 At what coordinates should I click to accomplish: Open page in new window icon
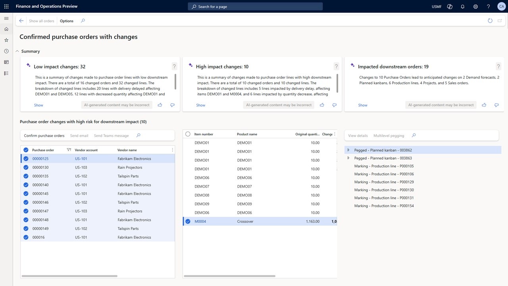[500, 21]
